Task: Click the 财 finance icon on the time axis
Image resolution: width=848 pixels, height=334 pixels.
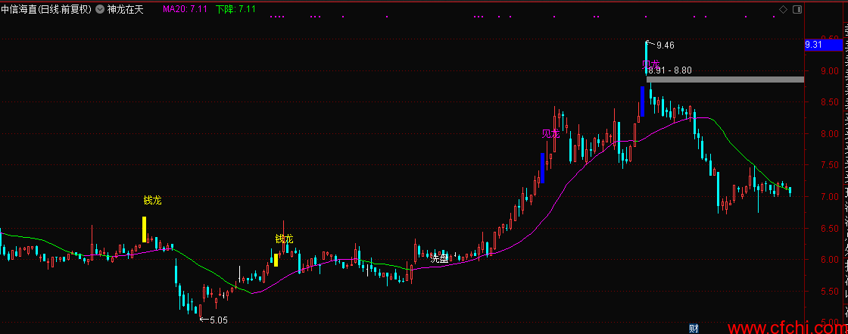Action: pos(694,328)
